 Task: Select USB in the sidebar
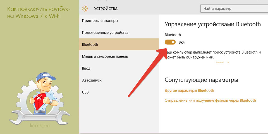(119, 92)
